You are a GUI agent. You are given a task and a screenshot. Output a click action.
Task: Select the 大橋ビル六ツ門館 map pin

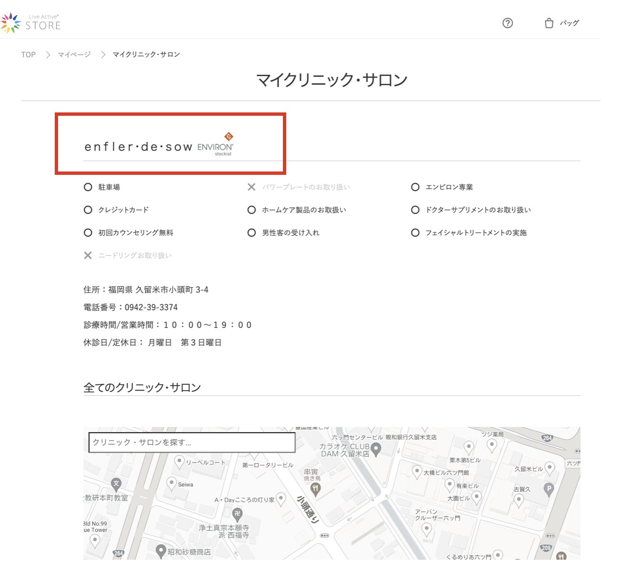point(417,471)
